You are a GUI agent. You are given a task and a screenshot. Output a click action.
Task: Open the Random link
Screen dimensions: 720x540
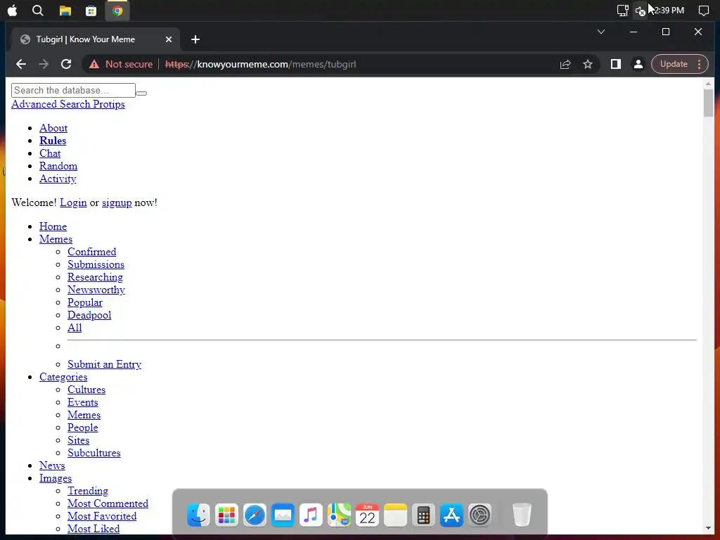58,166
